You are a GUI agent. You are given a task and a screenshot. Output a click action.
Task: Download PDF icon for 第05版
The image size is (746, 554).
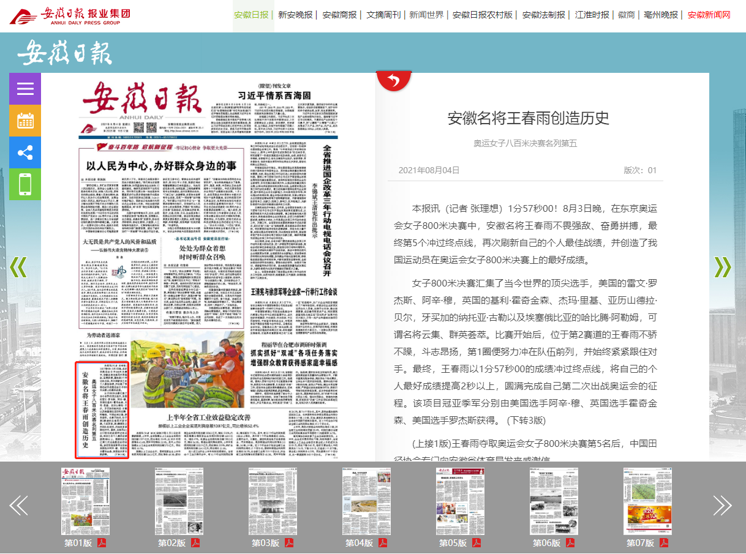tap(476, 543)
